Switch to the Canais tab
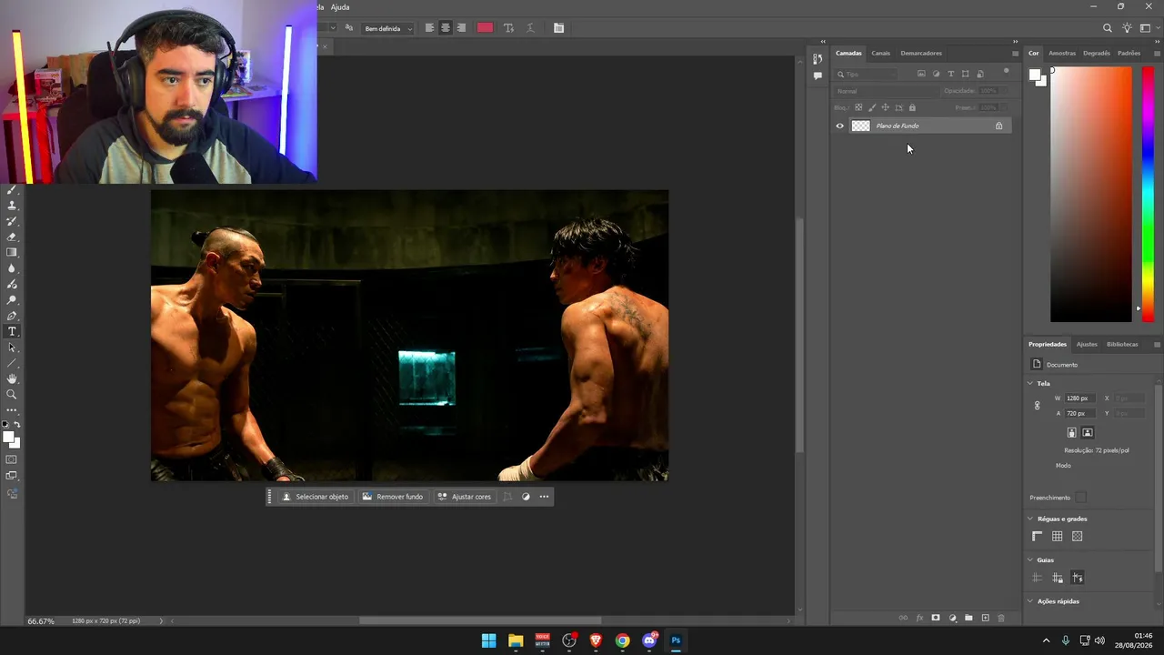This screenshot has width=1164, height=655. (x=880, y=53)
